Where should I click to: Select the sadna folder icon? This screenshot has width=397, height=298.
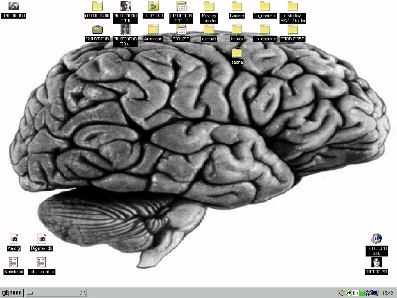[x=237, y=53]
